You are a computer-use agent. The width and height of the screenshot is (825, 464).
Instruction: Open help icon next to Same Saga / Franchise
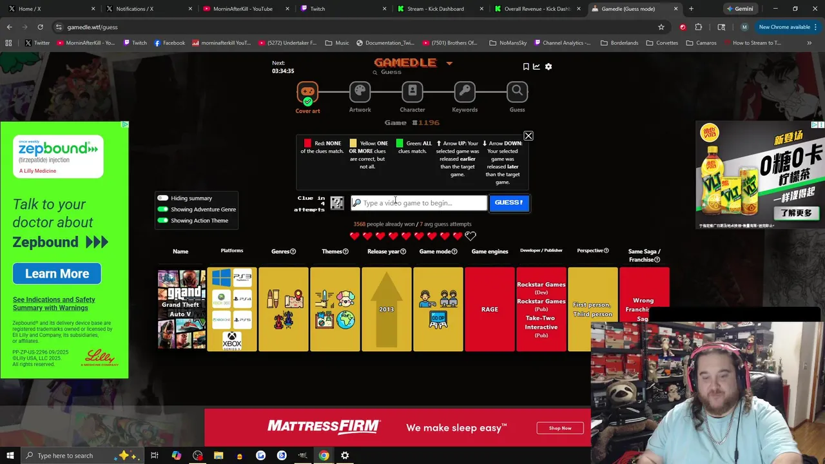point(657,260)
